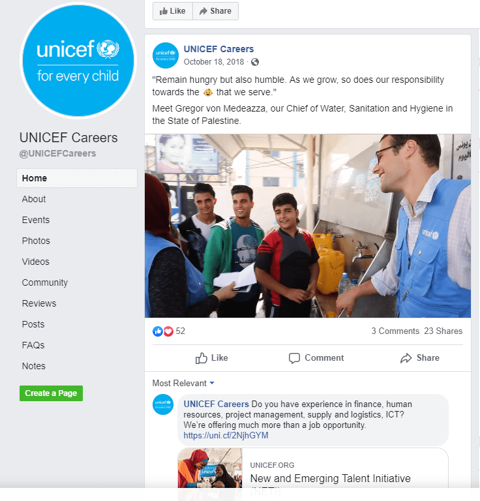Click the large UNICEF profile picture
The height and width of the screenshot is (501, 480).
coord(78,61)
